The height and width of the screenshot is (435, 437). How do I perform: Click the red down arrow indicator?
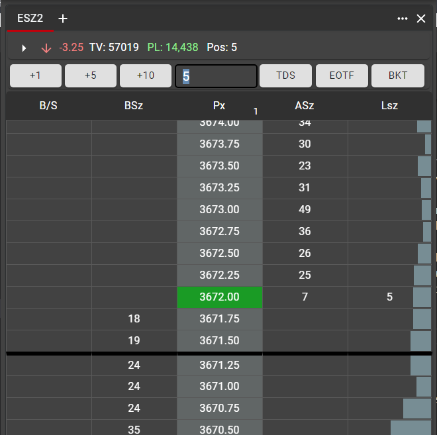coord(46,48)
